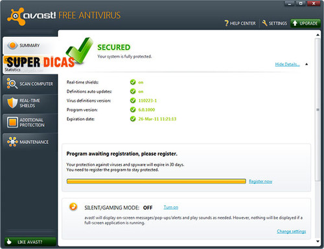Click the Real-time shields status check icon
Image resolution: width=324 pixels, height=249 pixels.
coord(133,82)
